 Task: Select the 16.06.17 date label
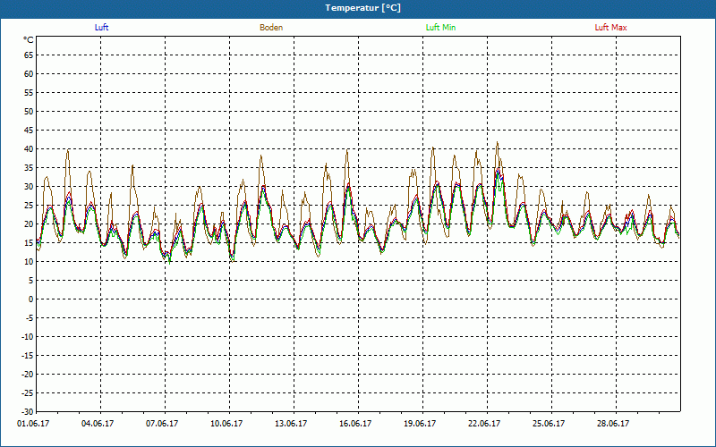pyautogui.click(x=357, y=424)
